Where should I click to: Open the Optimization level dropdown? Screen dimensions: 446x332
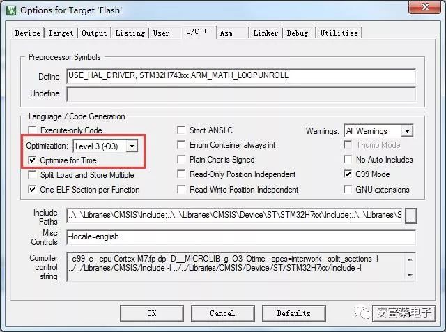[105, 146]
